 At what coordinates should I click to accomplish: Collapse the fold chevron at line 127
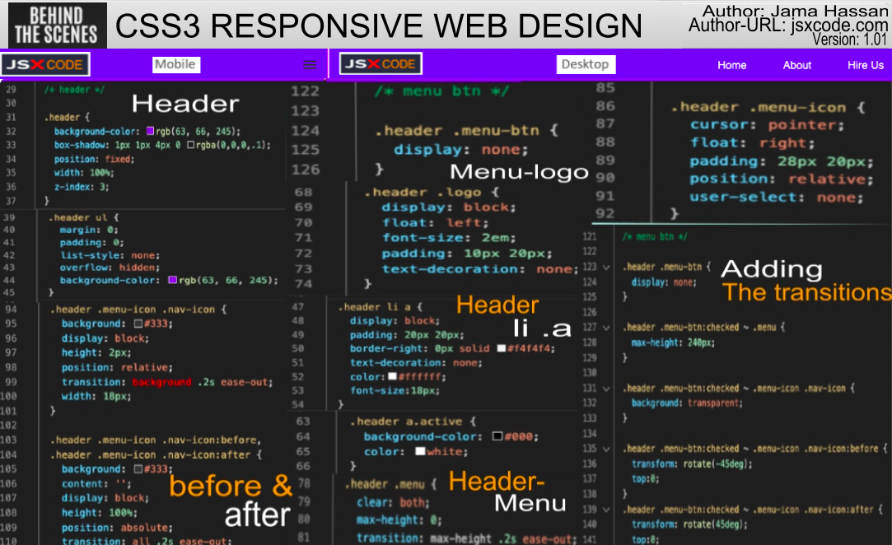[606, 328]
